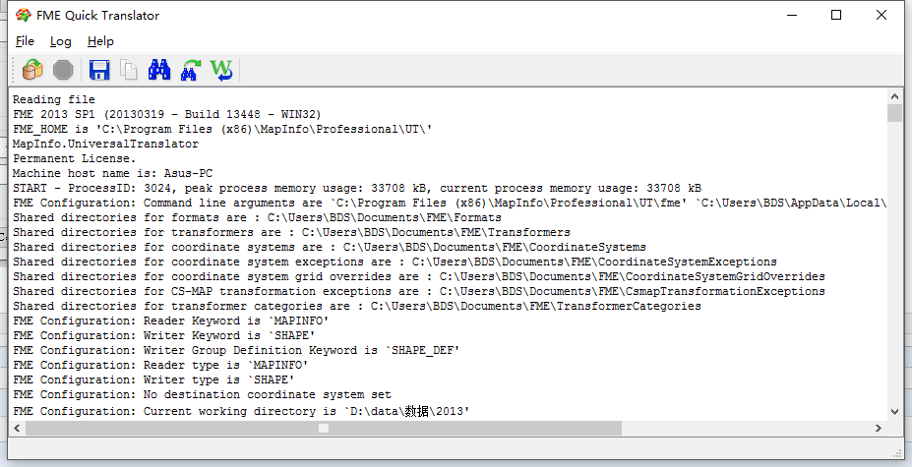The height and width of the screenshot is (467, 912).
Task: Click the shared directories for transformers line
Action: (x=291, y=233)
